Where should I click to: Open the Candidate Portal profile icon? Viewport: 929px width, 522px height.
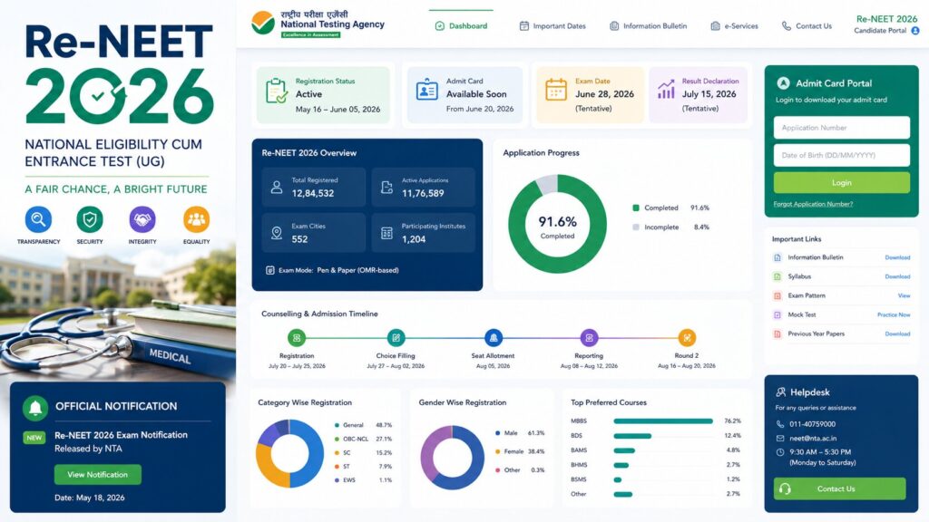(915, 31)
